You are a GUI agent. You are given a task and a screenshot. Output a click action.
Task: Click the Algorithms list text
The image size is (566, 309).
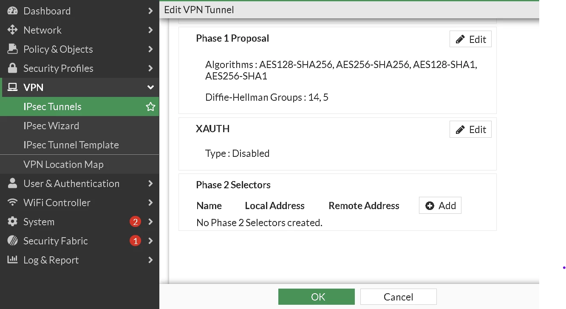tap(341, 71)
